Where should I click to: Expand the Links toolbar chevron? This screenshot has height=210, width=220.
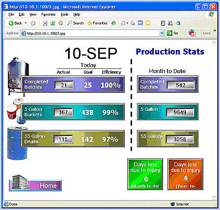click(215, 30)
